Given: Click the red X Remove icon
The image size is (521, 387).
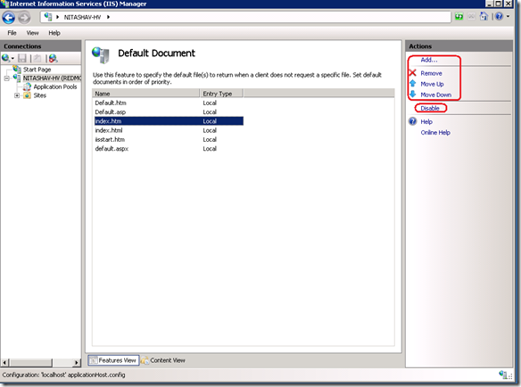Looking at the screenshot, I should pos(412,73).
